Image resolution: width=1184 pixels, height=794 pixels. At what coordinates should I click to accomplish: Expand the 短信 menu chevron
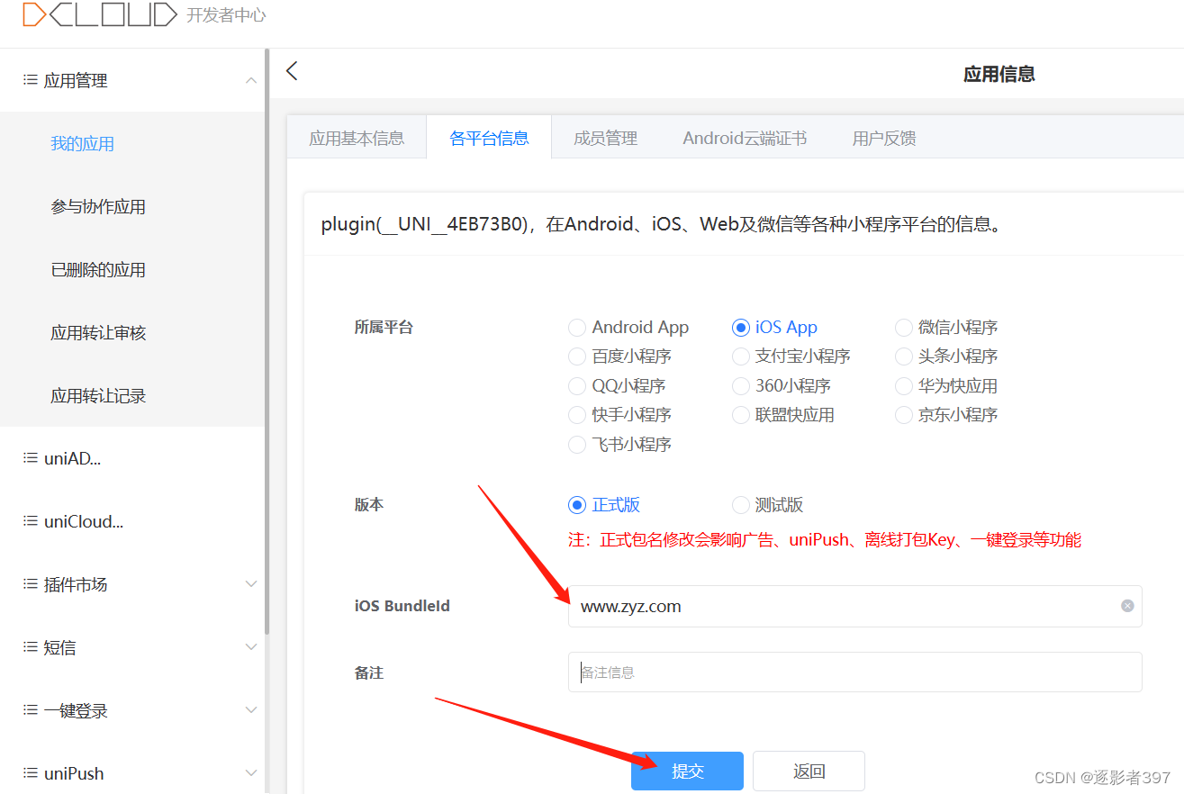point(251,647)
